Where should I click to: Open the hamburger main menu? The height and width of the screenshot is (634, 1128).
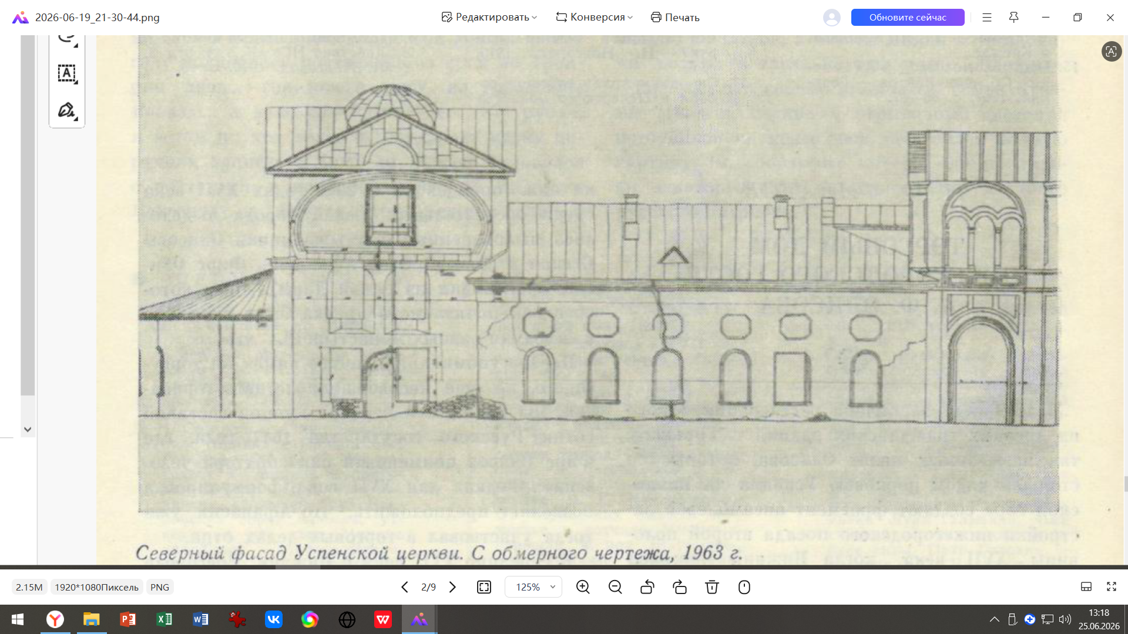coord(987,18)
